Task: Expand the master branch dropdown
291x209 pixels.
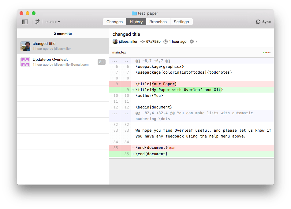Action: point(52,22)
